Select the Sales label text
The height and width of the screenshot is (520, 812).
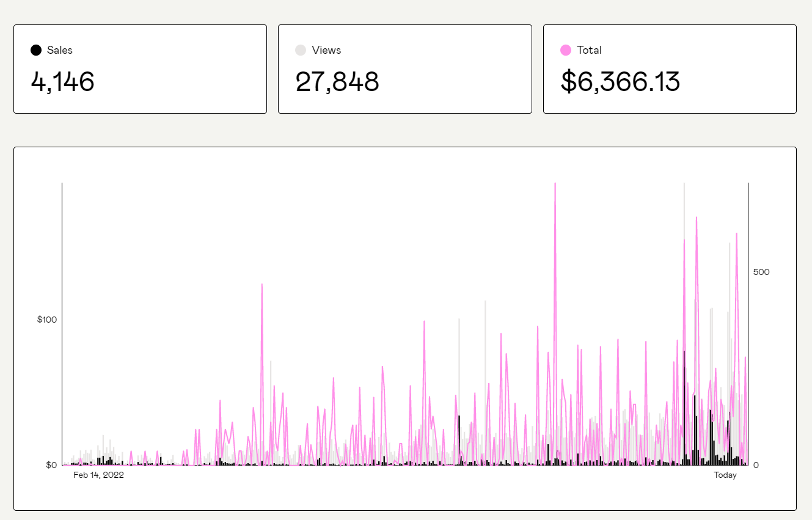pyautogui.click(x=60, y=50)
